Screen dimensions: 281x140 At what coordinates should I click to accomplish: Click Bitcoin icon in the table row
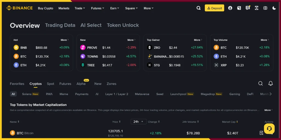coord(12,133)
